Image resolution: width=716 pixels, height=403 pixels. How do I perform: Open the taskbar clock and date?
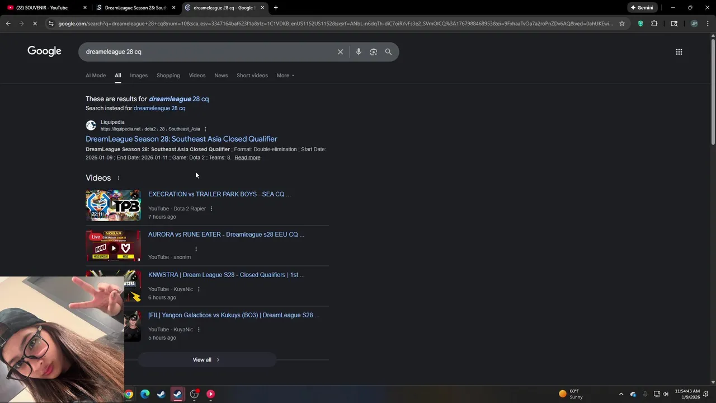point(687,394)
